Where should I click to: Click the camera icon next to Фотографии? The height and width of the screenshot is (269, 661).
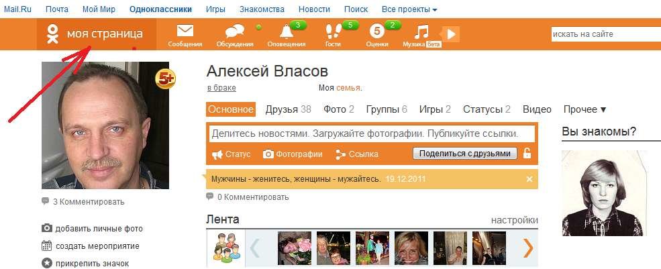(x=268, y=154)
